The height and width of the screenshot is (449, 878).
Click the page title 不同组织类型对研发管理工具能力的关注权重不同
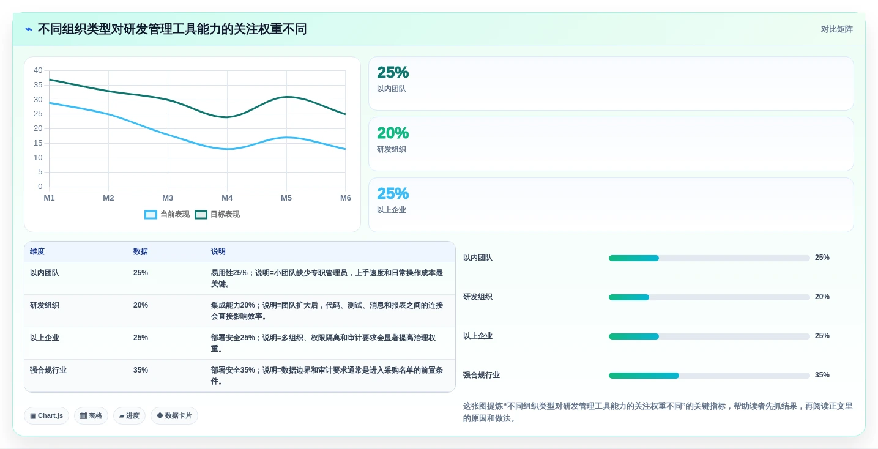point(172,29)
